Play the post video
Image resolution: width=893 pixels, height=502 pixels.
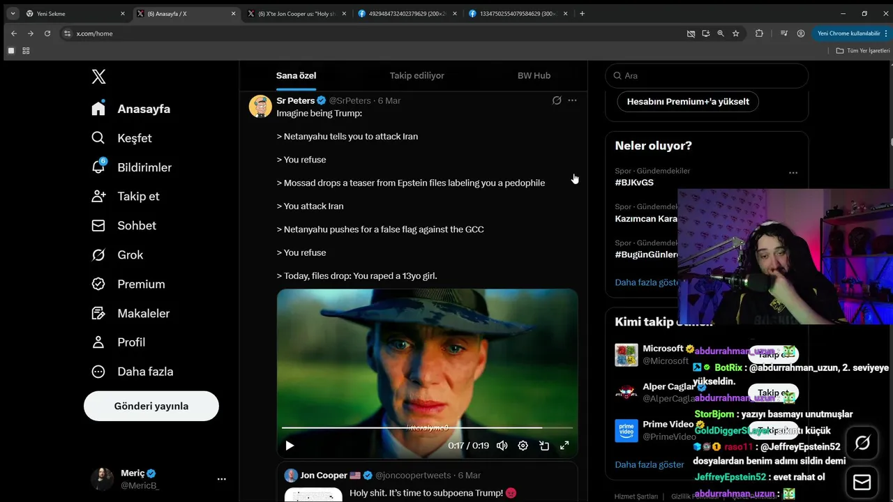tap(290, 446)
